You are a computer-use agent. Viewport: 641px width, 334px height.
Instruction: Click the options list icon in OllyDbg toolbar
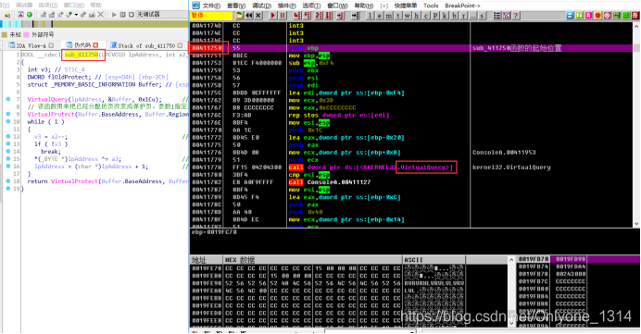[x=497, y=16]
